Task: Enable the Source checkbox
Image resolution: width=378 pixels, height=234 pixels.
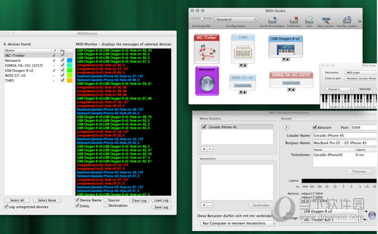Action: [105, 200]
